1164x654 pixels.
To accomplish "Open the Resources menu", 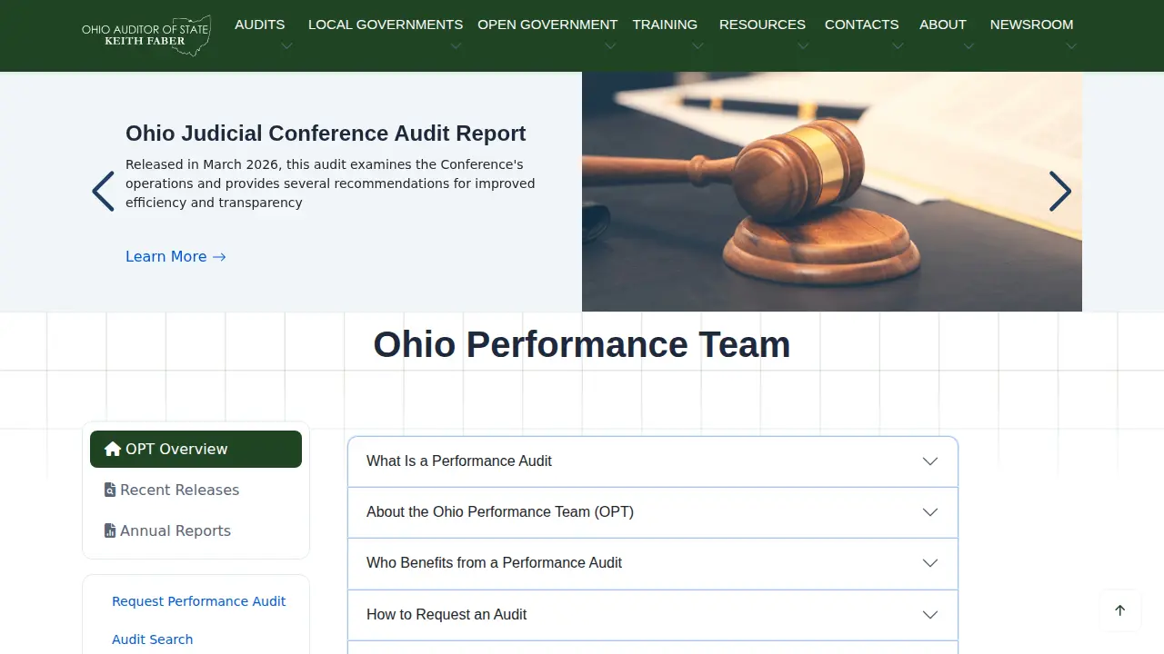I will (x=762, y=25).
